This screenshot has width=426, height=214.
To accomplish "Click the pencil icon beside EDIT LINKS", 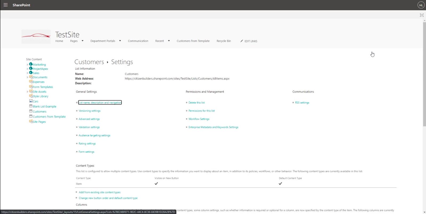I will click(x=241, y=41).
